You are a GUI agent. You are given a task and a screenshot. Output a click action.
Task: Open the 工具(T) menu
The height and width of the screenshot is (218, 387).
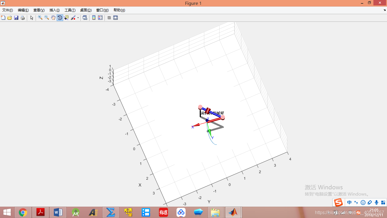click(70, 10)
